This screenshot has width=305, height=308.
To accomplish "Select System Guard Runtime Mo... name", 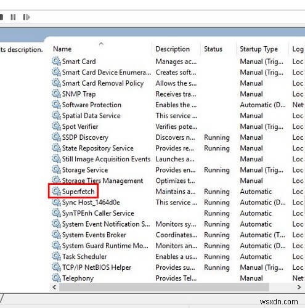I will coord(105,246).
